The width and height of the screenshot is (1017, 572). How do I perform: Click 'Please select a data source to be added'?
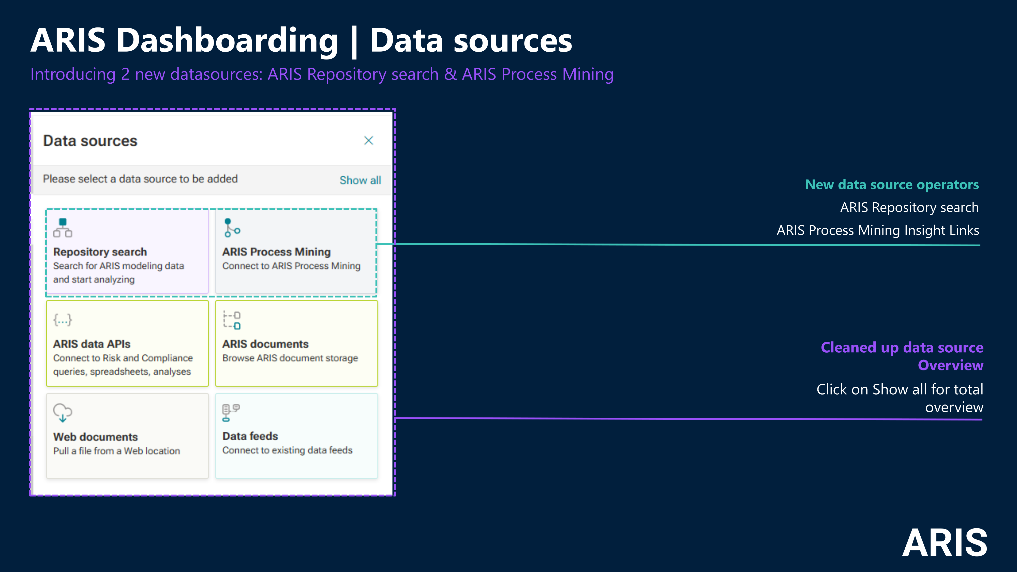[x=140, y=179]
